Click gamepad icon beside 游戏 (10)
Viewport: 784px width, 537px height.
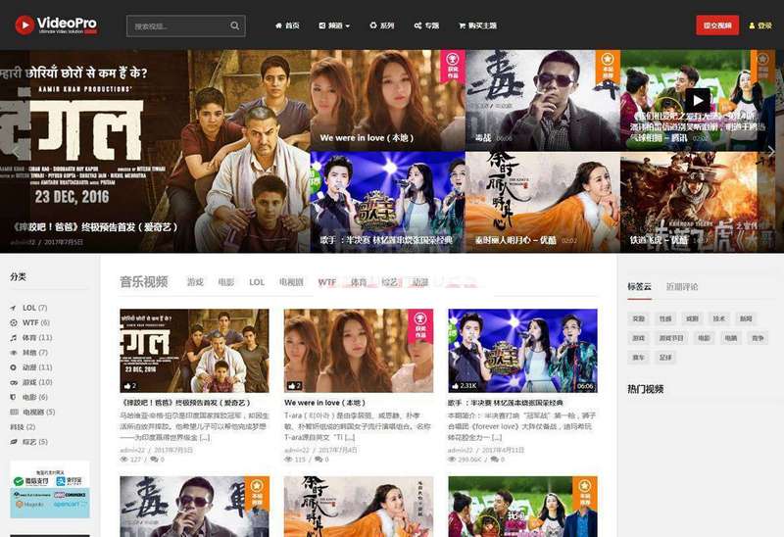(14, 382)
